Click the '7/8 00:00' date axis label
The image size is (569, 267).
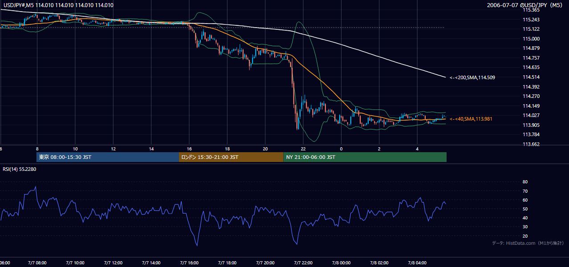tap(341, 263)
